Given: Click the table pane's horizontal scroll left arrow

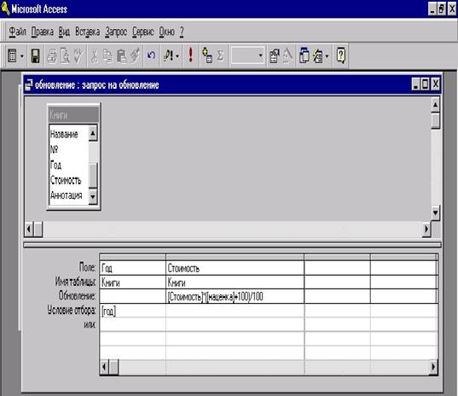Looking at the screenshot, I should coord(29,229).
